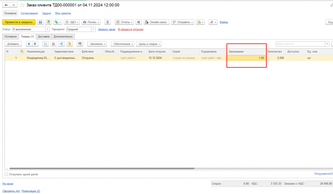Go to the Согласование navigation link
Viewport: 333px width, 194px height.
[x=29, y=13]
